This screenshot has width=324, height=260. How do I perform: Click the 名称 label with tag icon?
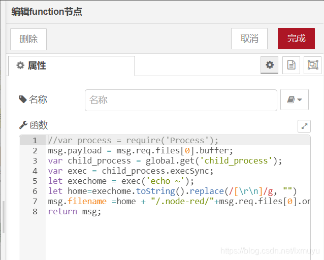coord(33,100)
